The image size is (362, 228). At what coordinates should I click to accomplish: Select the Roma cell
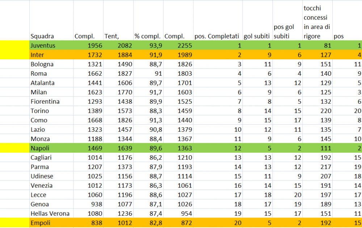pos(51,73)
